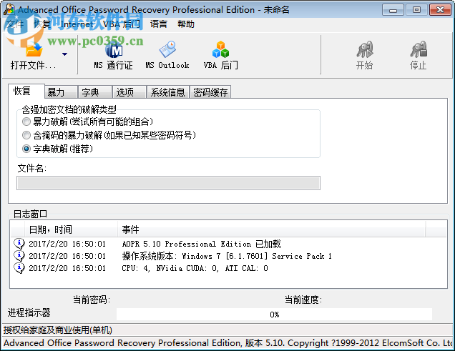Click the 文件名 input field
The image size is (455, 351).
[168, 183]
